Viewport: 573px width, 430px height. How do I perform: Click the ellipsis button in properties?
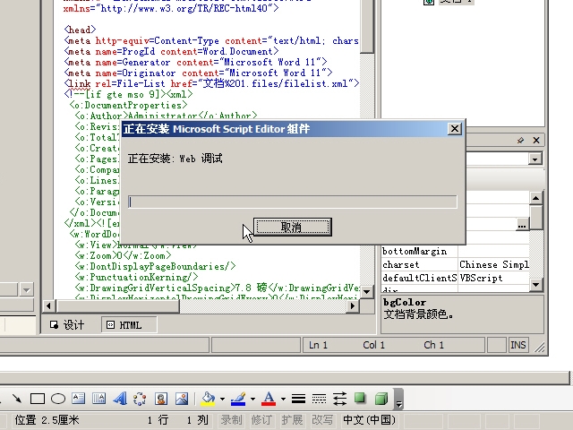(x=522, y=225)
